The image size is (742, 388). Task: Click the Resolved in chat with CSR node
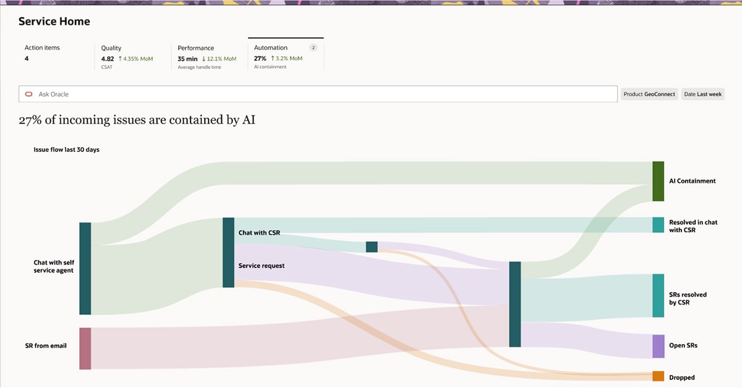coord(658,225)
